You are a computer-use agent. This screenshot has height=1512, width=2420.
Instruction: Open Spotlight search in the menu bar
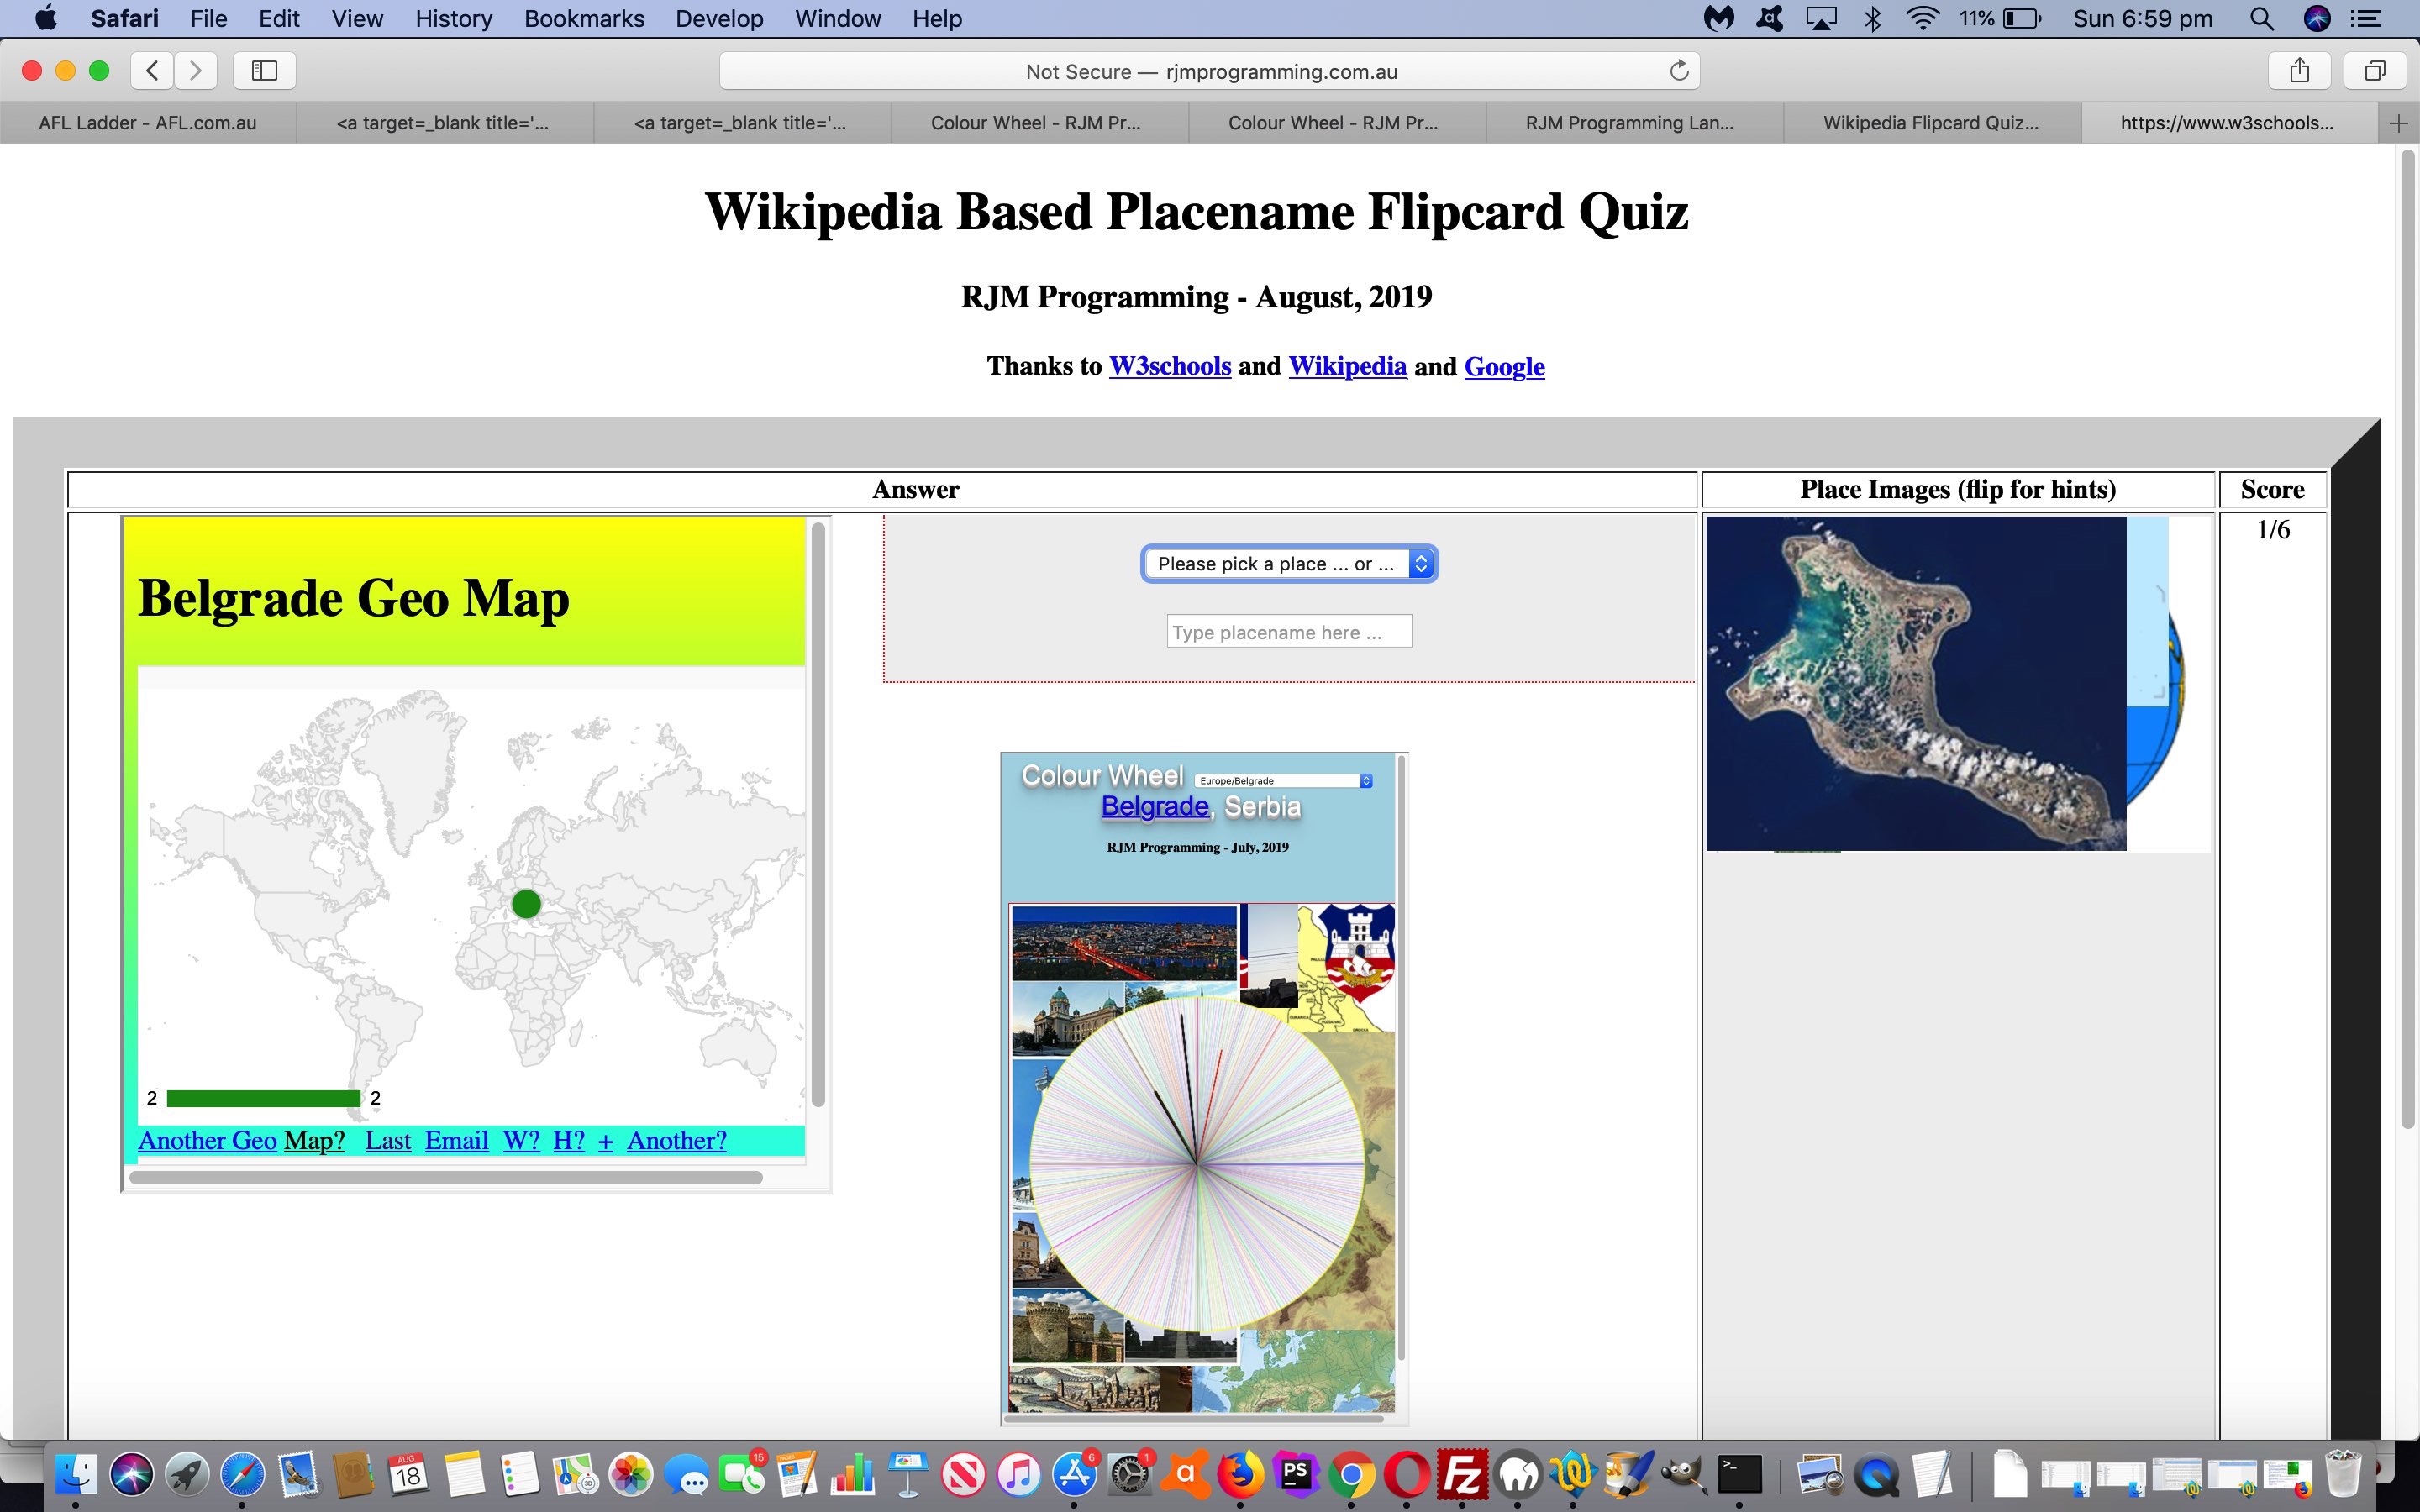click(2261, 18)
